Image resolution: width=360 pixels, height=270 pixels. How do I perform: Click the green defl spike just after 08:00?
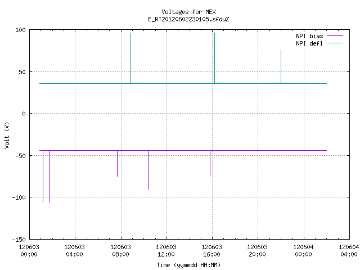click(x=130, y=58)
